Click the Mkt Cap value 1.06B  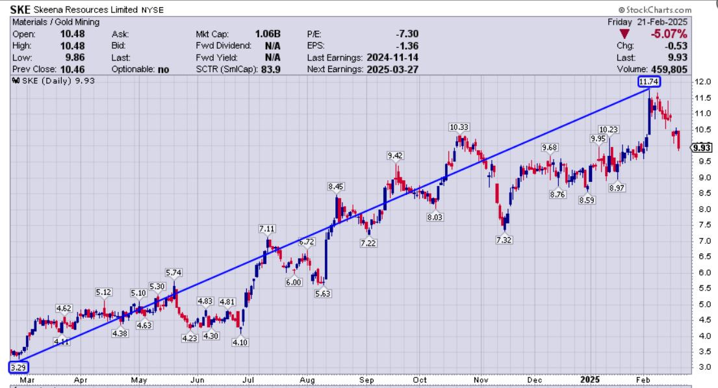(x=268, y=34)
